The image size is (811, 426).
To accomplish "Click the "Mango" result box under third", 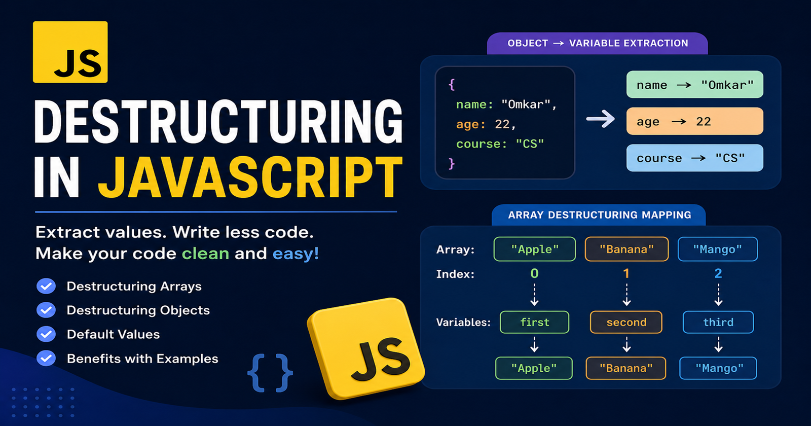I will (718, 368).
